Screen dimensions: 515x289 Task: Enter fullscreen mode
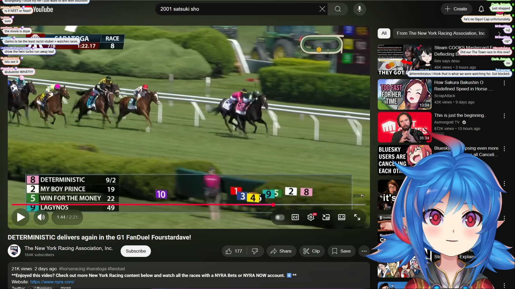(x=357, y=217)
